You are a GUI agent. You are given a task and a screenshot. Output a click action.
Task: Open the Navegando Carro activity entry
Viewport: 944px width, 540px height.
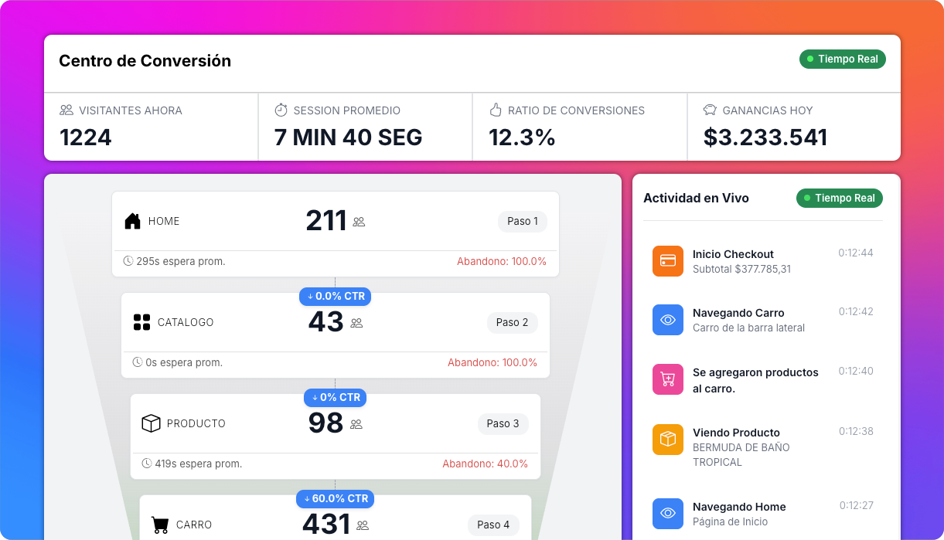click(763, 320)
